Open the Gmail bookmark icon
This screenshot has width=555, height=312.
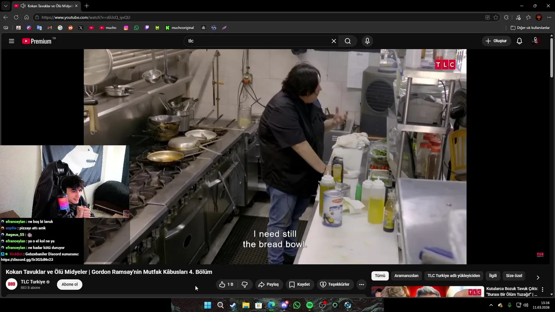tap(49, 28)
